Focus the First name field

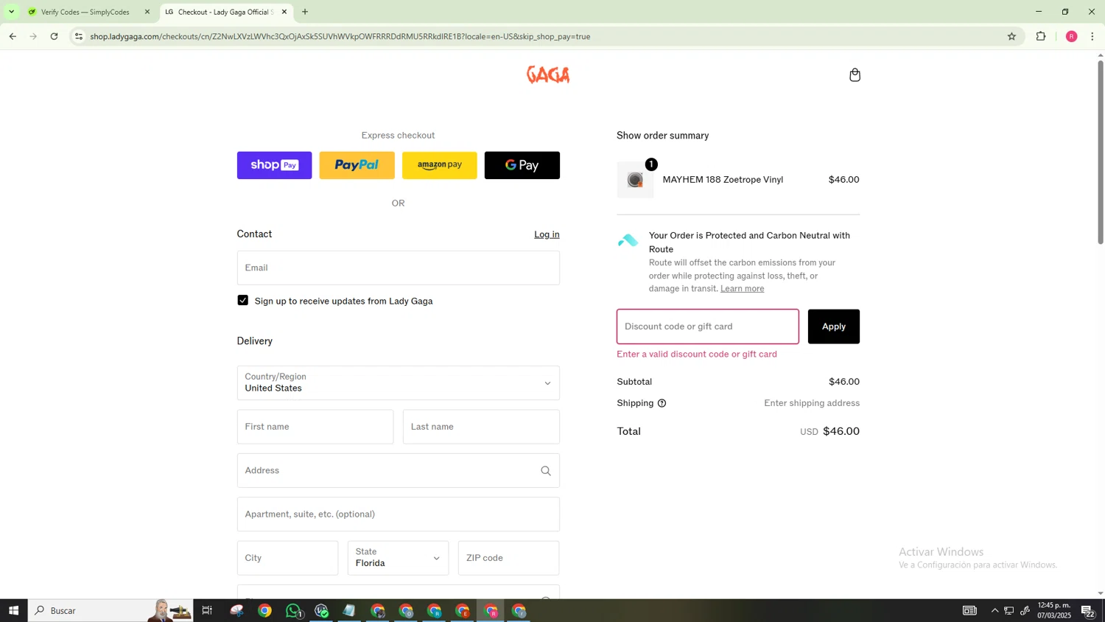(x=315, y=427)
